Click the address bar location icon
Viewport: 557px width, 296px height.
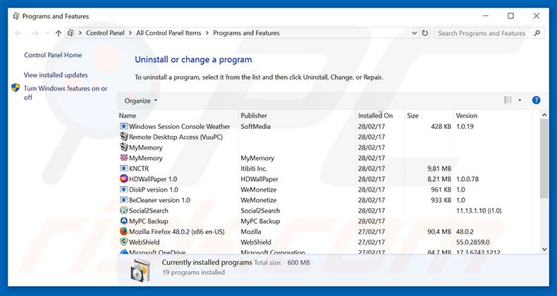pyautogui.click(x=71, y=33)
